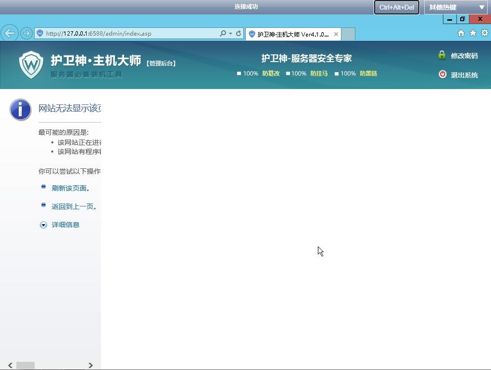This screenshot has width=491, height=370.
Task: Refresh the page using the address bar icon
Action: [239, 33]
